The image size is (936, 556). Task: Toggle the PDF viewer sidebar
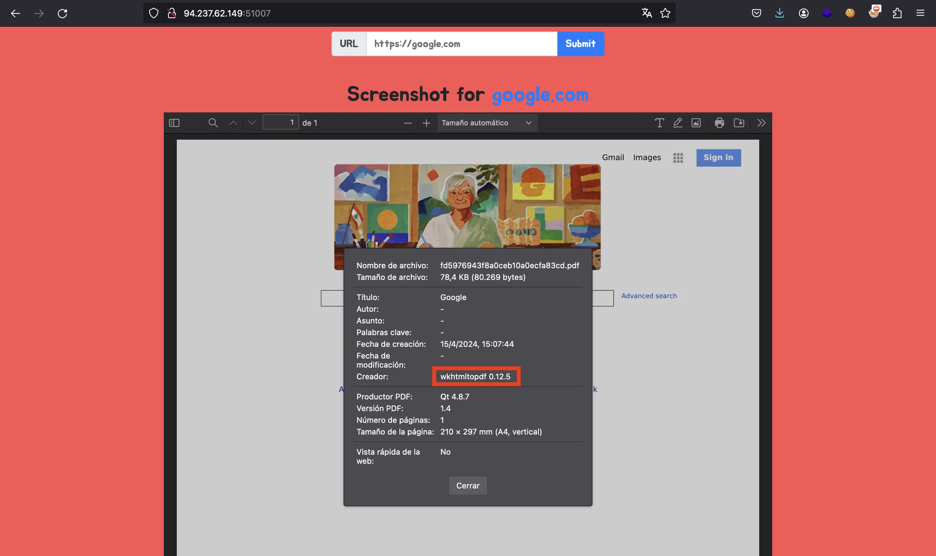[174, 123]
